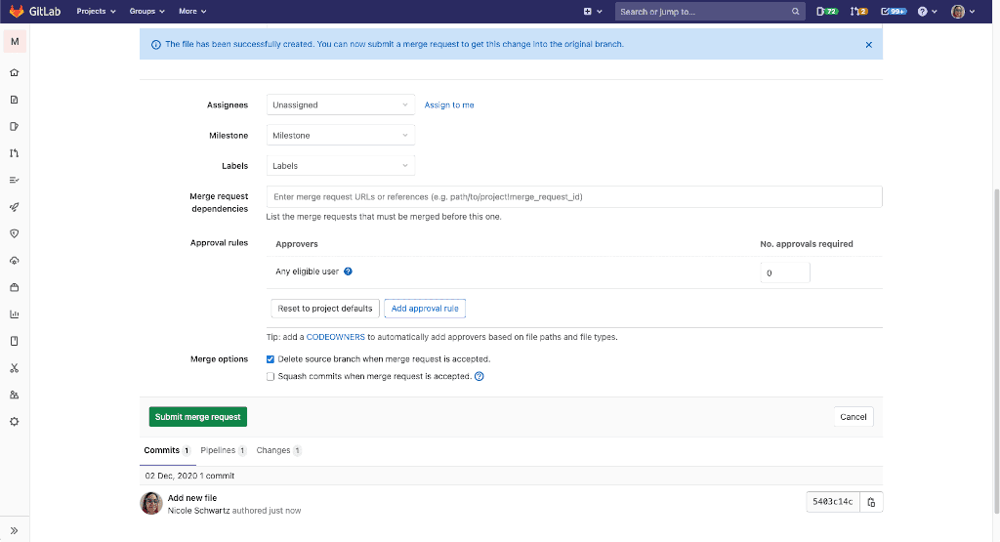This screenshot has height=542, width=1000.
Task: Open Groups menu in top bar
Action: click(147, 12)
